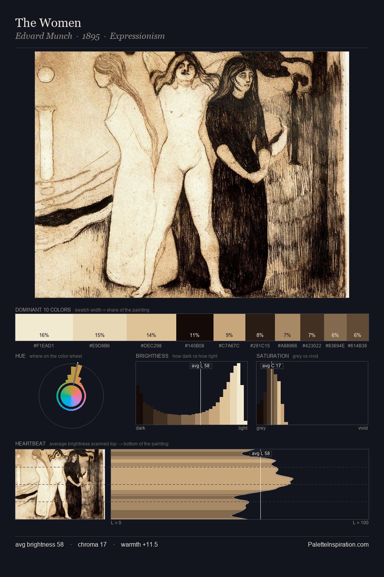Click the '#140B08' hex code text

tap(195, 346)
